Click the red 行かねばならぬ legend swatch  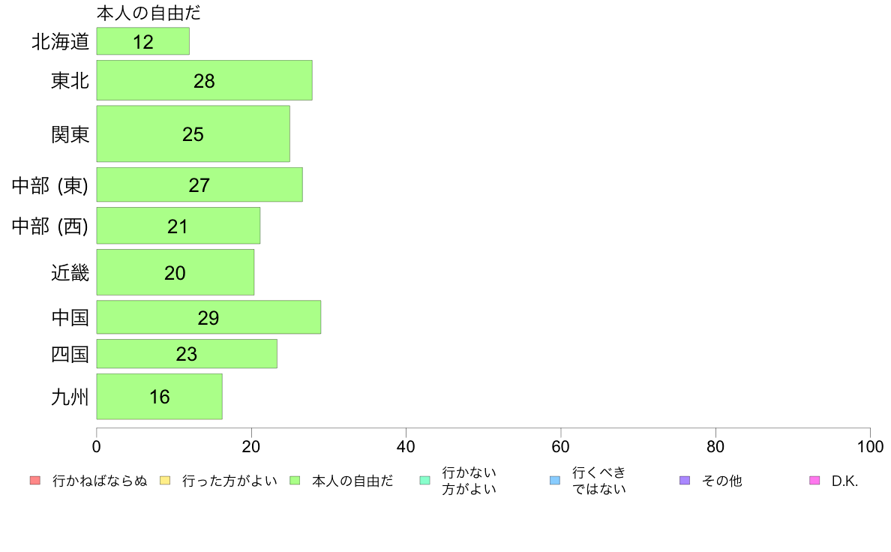[35, 480]
